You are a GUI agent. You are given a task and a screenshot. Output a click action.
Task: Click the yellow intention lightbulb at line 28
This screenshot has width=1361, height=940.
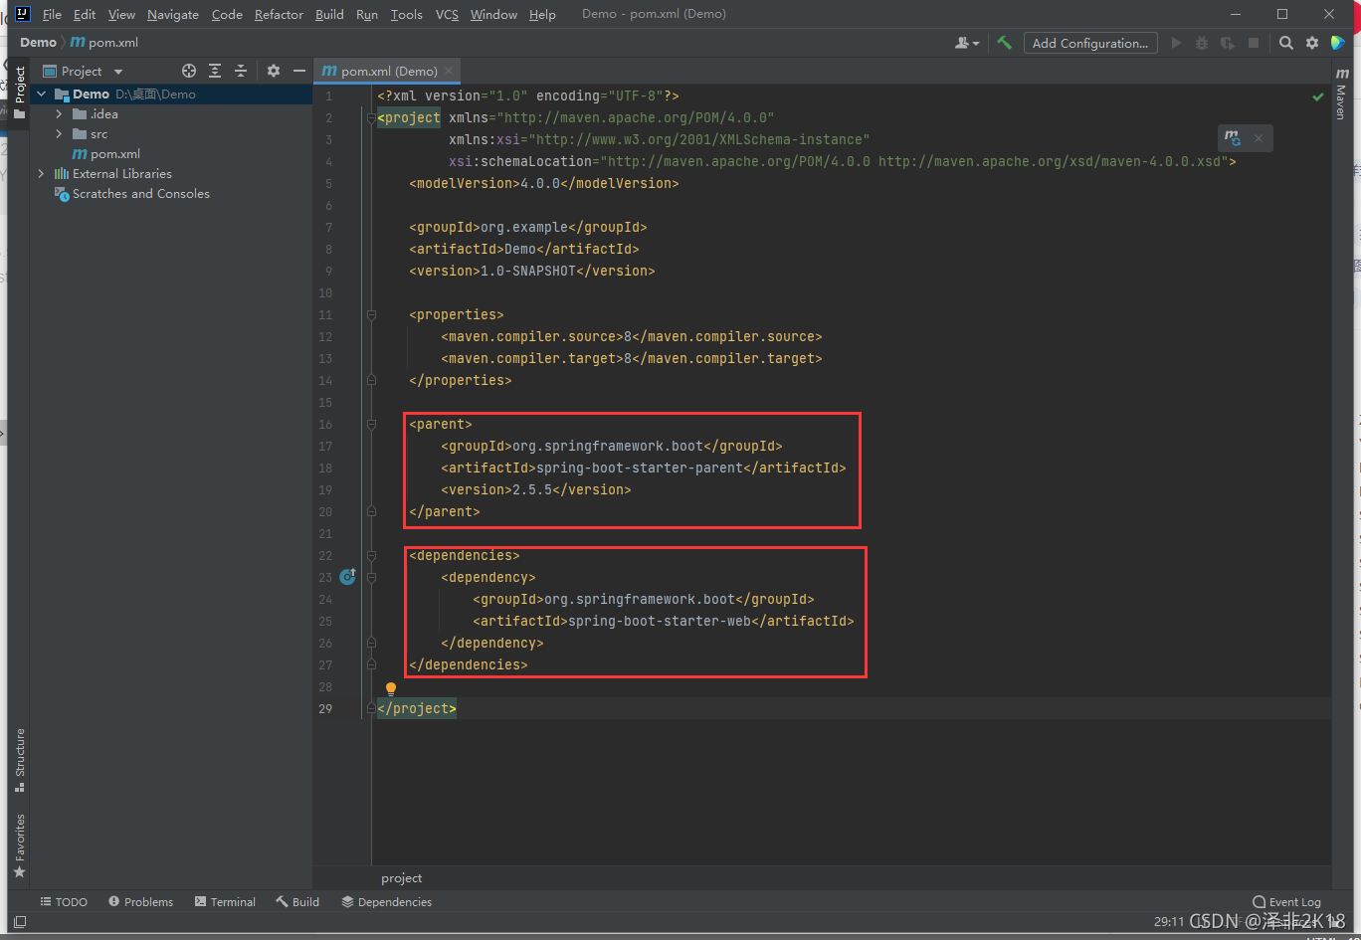(x=391, y=688)
